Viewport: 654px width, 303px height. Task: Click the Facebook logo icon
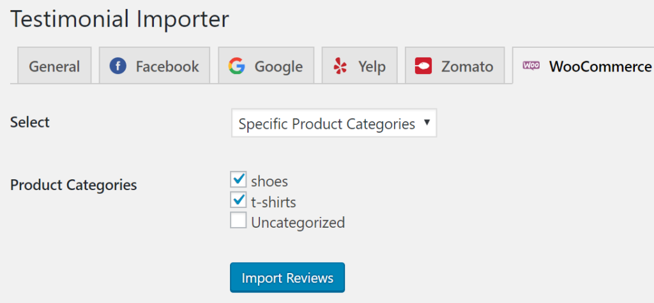click(118, 66)
